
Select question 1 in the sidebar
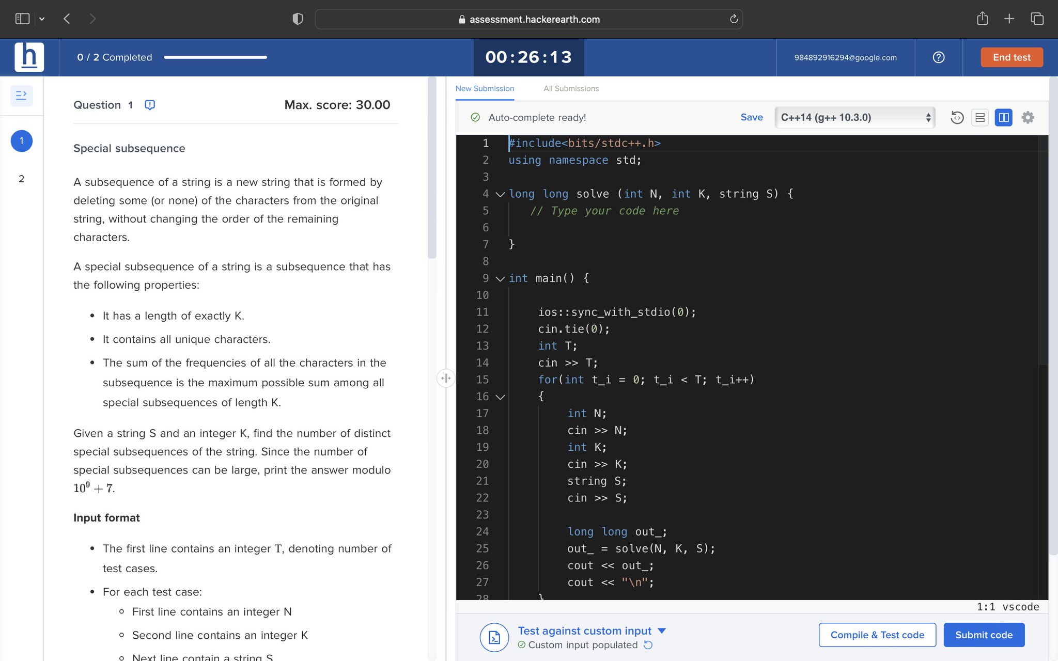click(21, 141)
